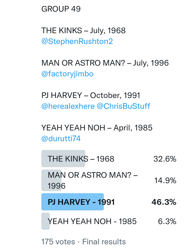Image resolution: width=185 pixels, height=249 pixels.
Task: Click the @herealexhere mention
Action: (68, 106)
